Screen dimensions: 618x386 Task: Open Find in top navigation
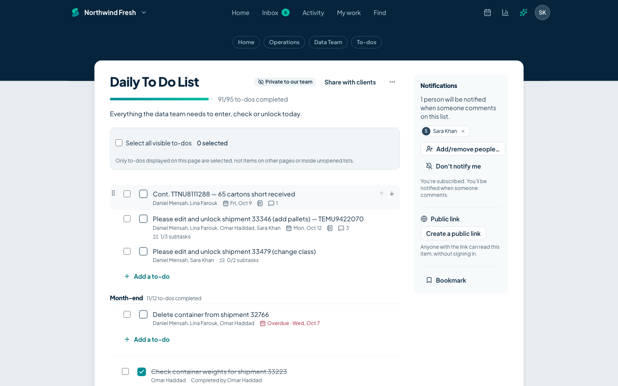[x=380, y=12]
